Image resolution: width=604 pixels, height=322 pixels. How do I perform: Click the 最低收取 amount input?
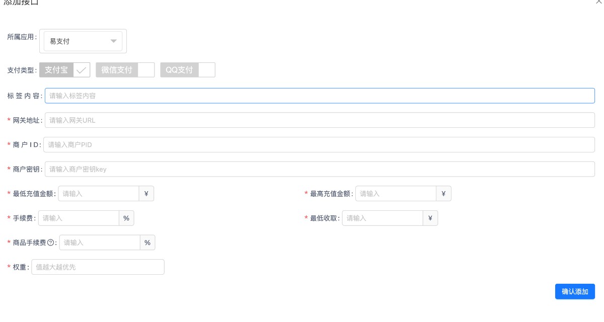coord(382,218)
